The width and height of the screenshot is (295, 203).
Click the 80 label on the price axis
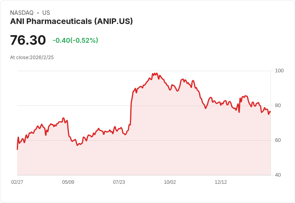tap(278, 105)
